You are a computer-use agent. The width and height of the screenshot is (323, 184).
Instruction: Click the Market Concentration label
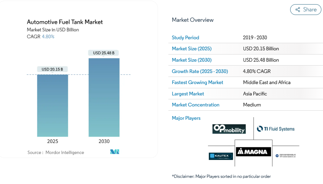pos(195,105)
